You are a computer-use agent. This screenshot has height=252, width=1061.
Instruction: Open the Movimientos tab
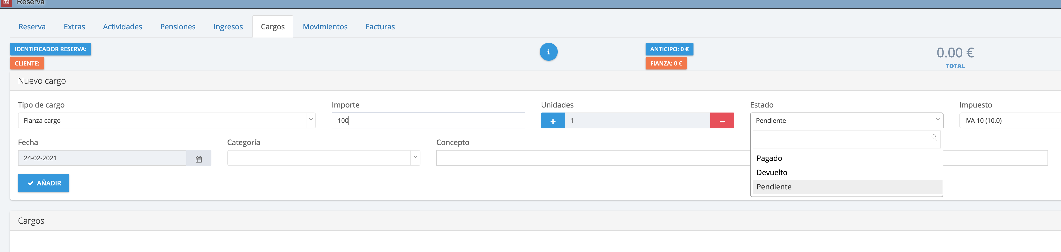[x=325, y=27]
